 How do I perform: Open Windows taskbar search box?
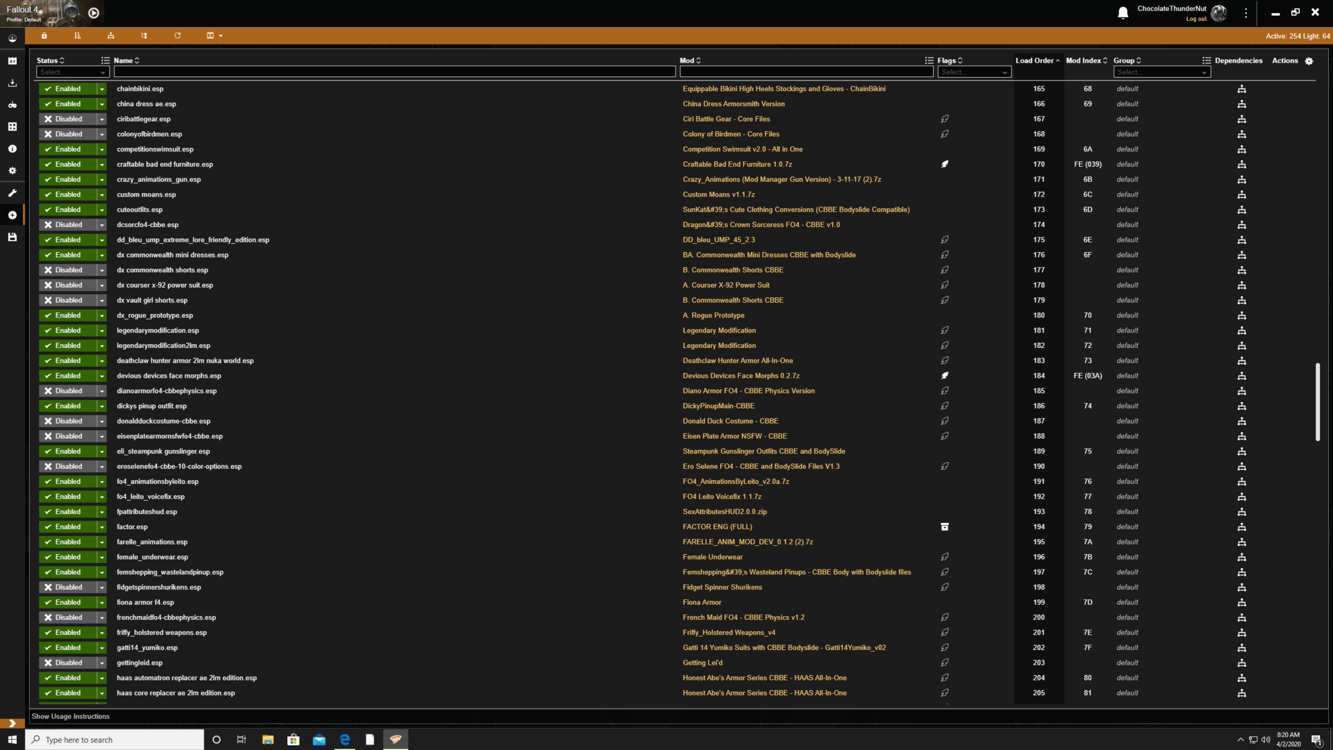coord(115,740)
